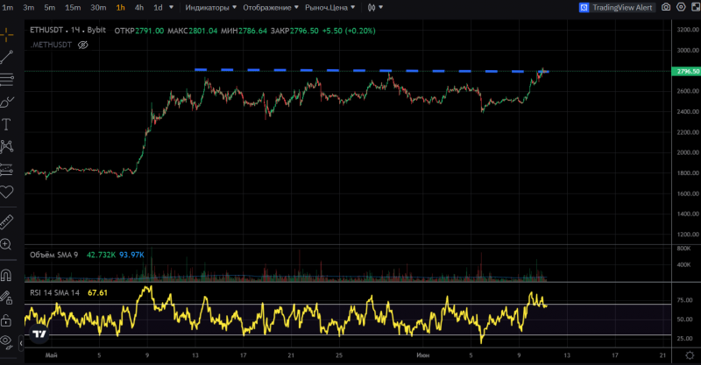
Task: Expand more timeframes dropdown arrow
Action: tap(171, 7)
